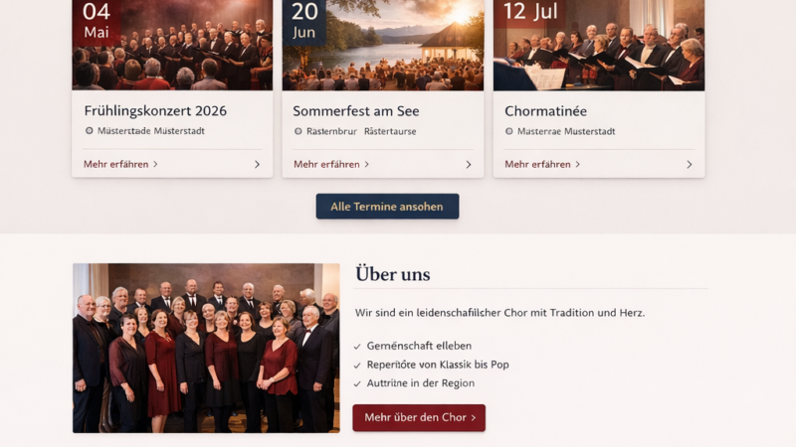Click right arrow on Sommerfest am See card
Viewport: 796px width, 447px height.
(x=469, y=165)
